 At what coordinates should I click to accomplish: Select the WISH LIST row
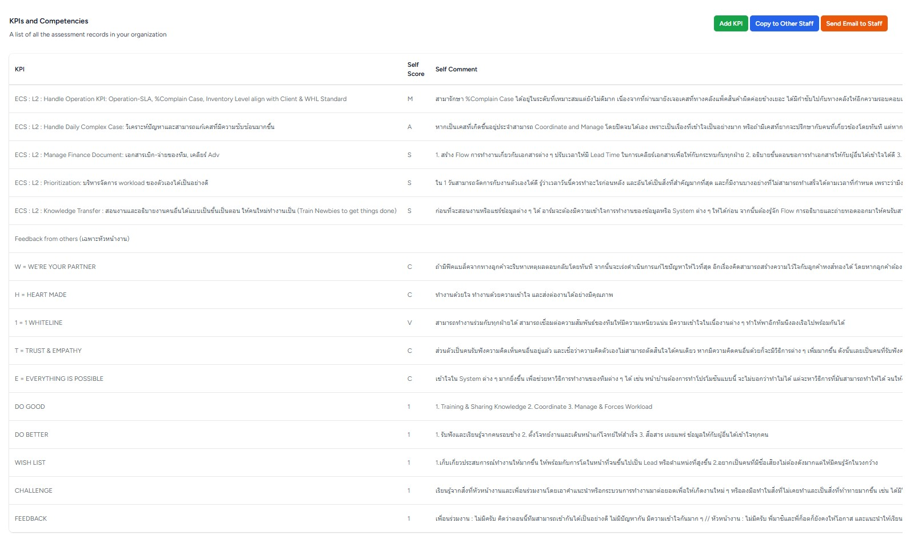pyautogui.click(x=30, y=462)
